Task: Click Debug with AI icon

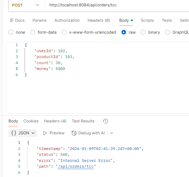Action: point(74,133)
